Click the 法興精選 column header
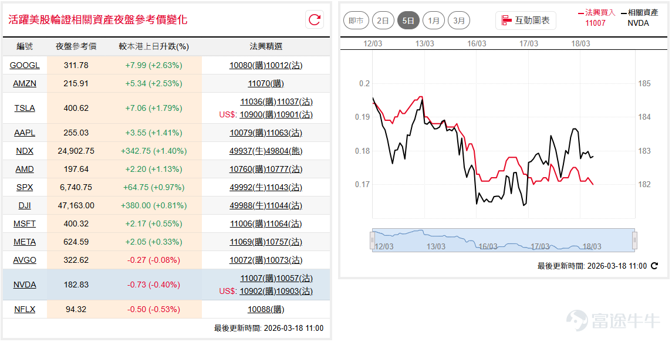This screenshot has height=342, width=672. [x=266, y=46]
